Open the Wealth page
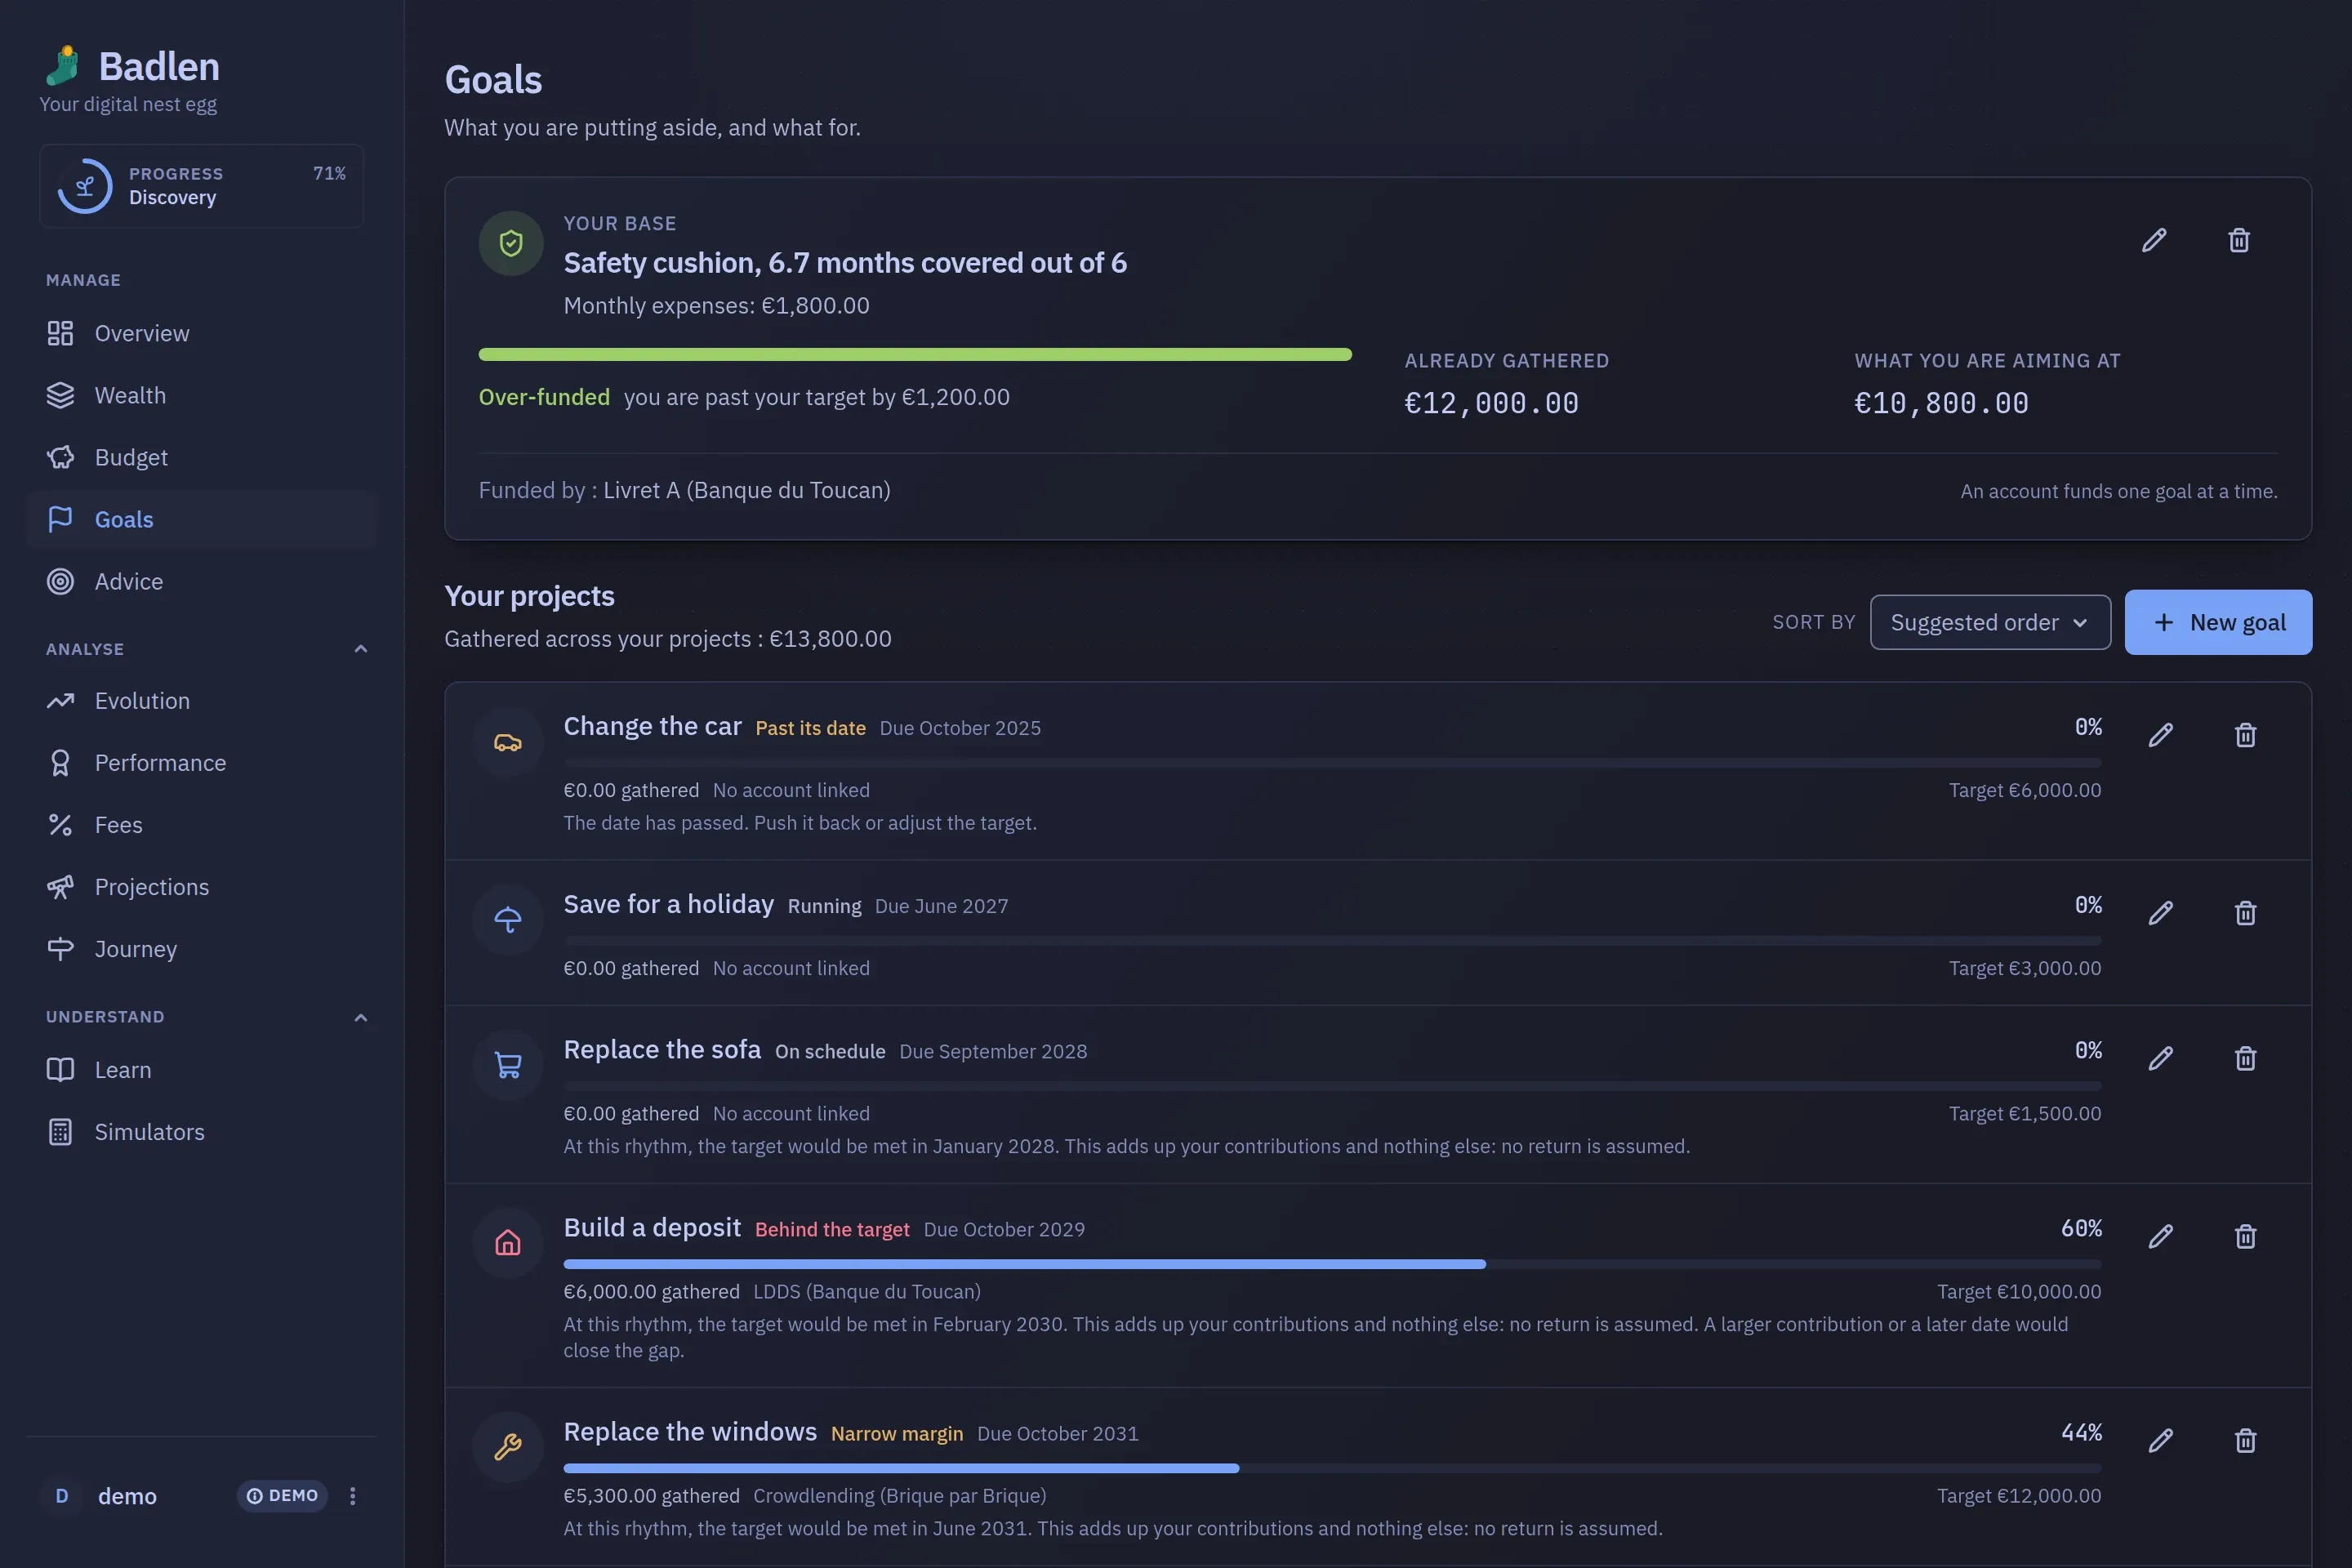Image resolution: width=2352 pixels, height=1568 pixels. tap(202, 395)
